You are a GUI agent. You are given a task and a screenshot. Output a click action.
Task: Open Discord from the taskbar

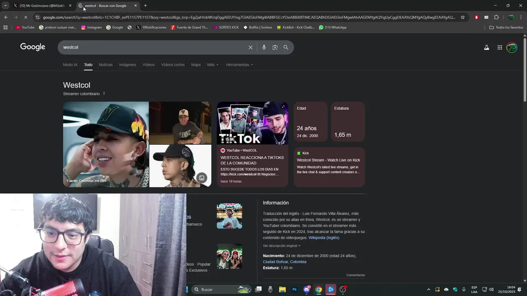(x=307, y=289)
